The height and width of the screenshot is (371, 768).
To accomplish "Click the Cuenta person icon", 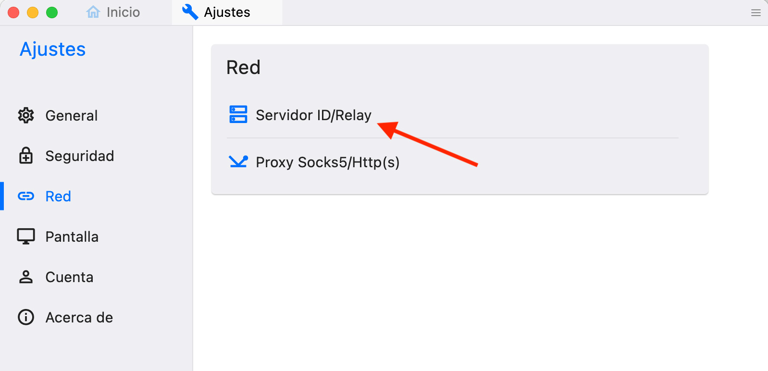I will 26,277.
